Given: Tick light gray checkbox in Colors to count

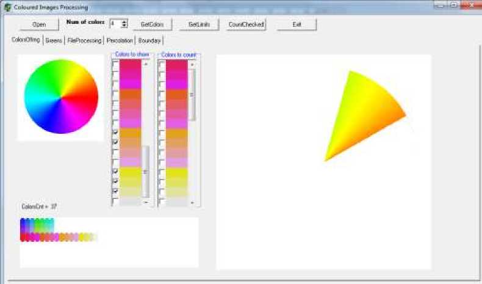Looking at the screenshot, I should [x=162, y=202].
